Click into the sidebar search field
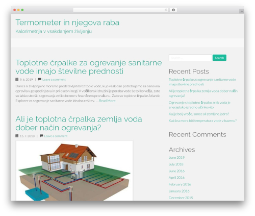Screen dimensions: 255x216 click(x=190, y=58)
